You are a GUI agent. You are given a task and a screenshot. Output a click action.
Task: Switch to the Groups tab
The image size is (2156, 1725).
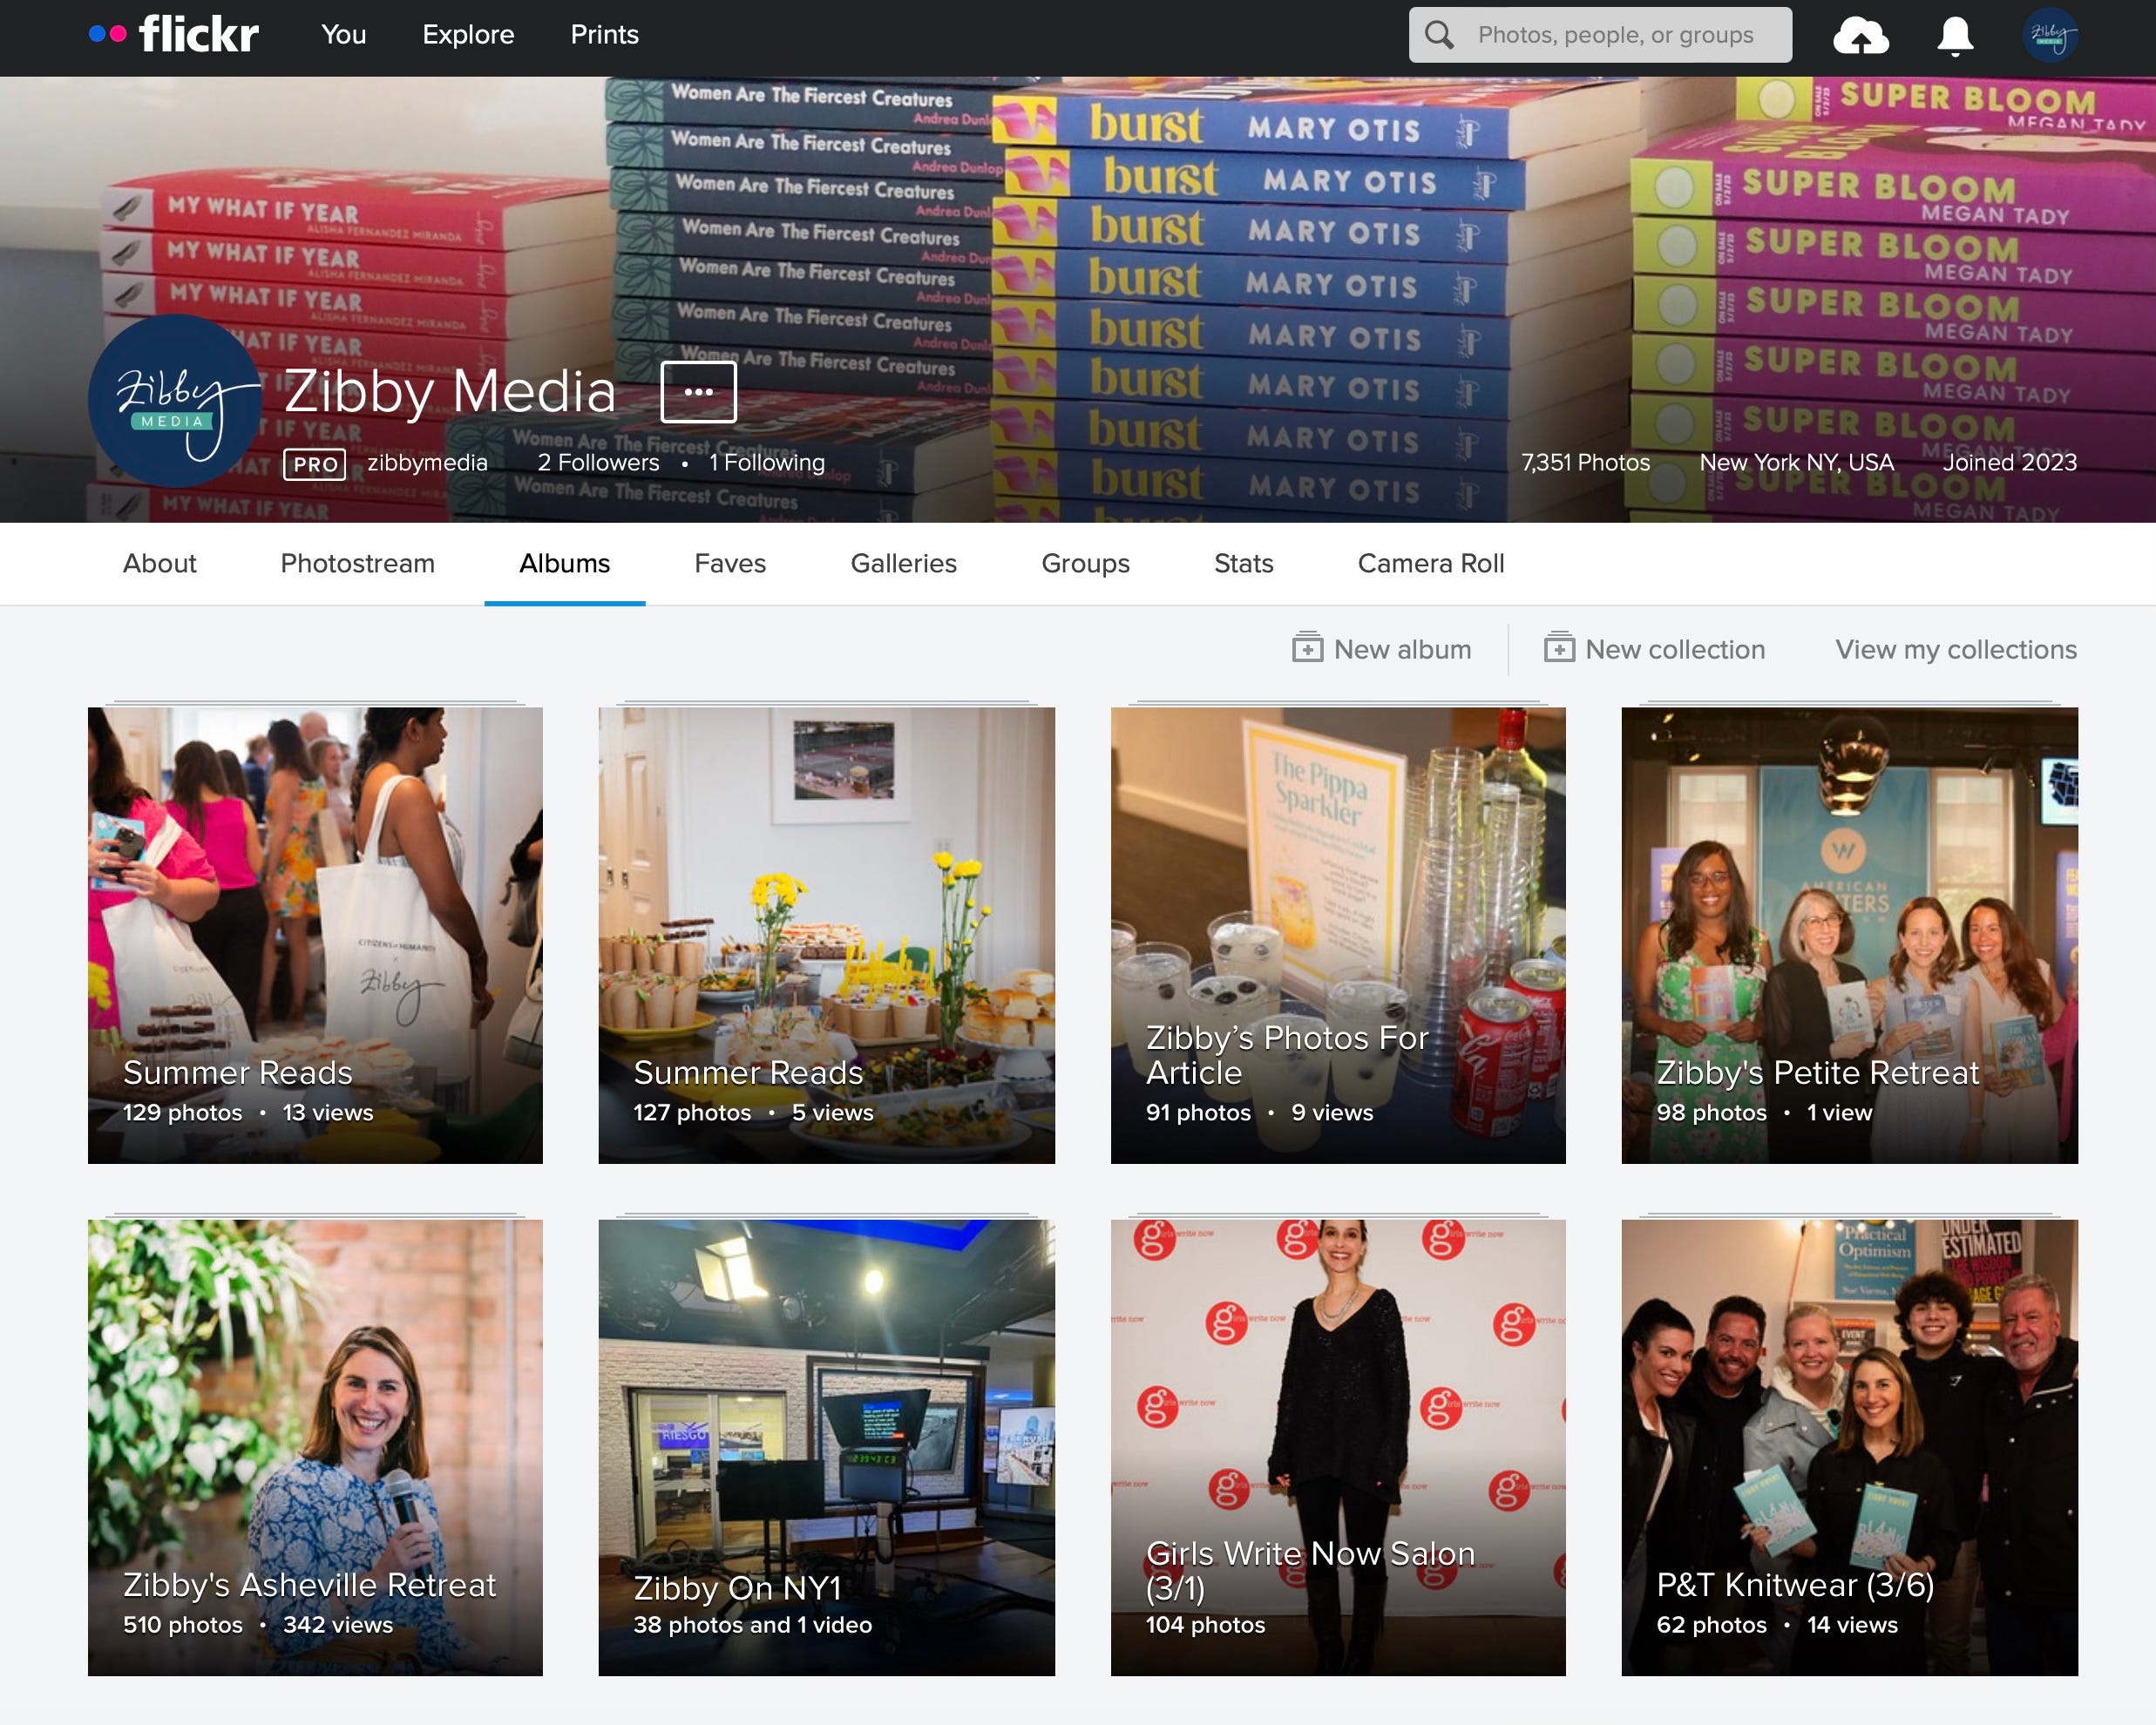[x=1086, y=563]
